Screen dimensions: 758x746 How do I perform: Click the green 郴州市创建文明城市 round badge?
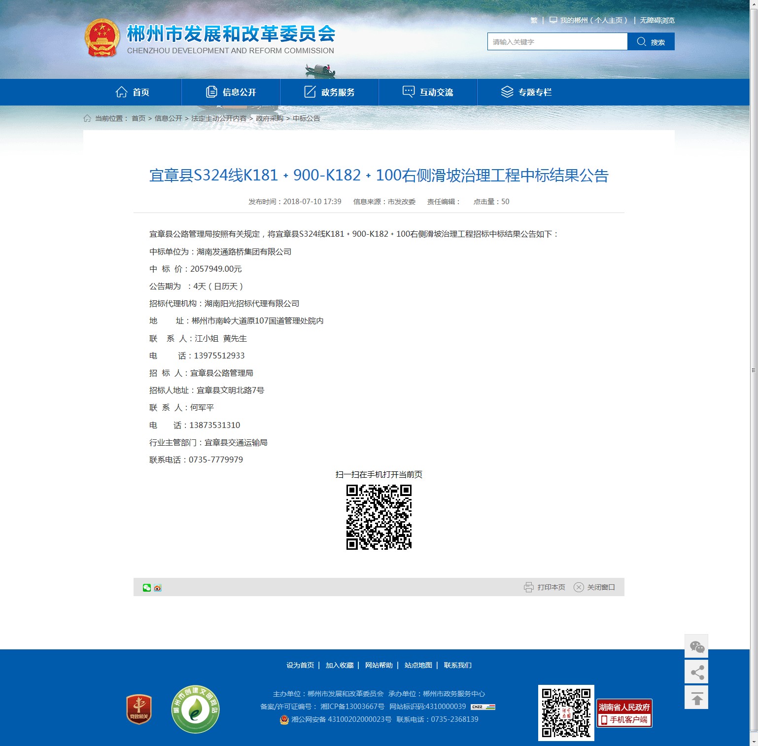tap(196, 709)
